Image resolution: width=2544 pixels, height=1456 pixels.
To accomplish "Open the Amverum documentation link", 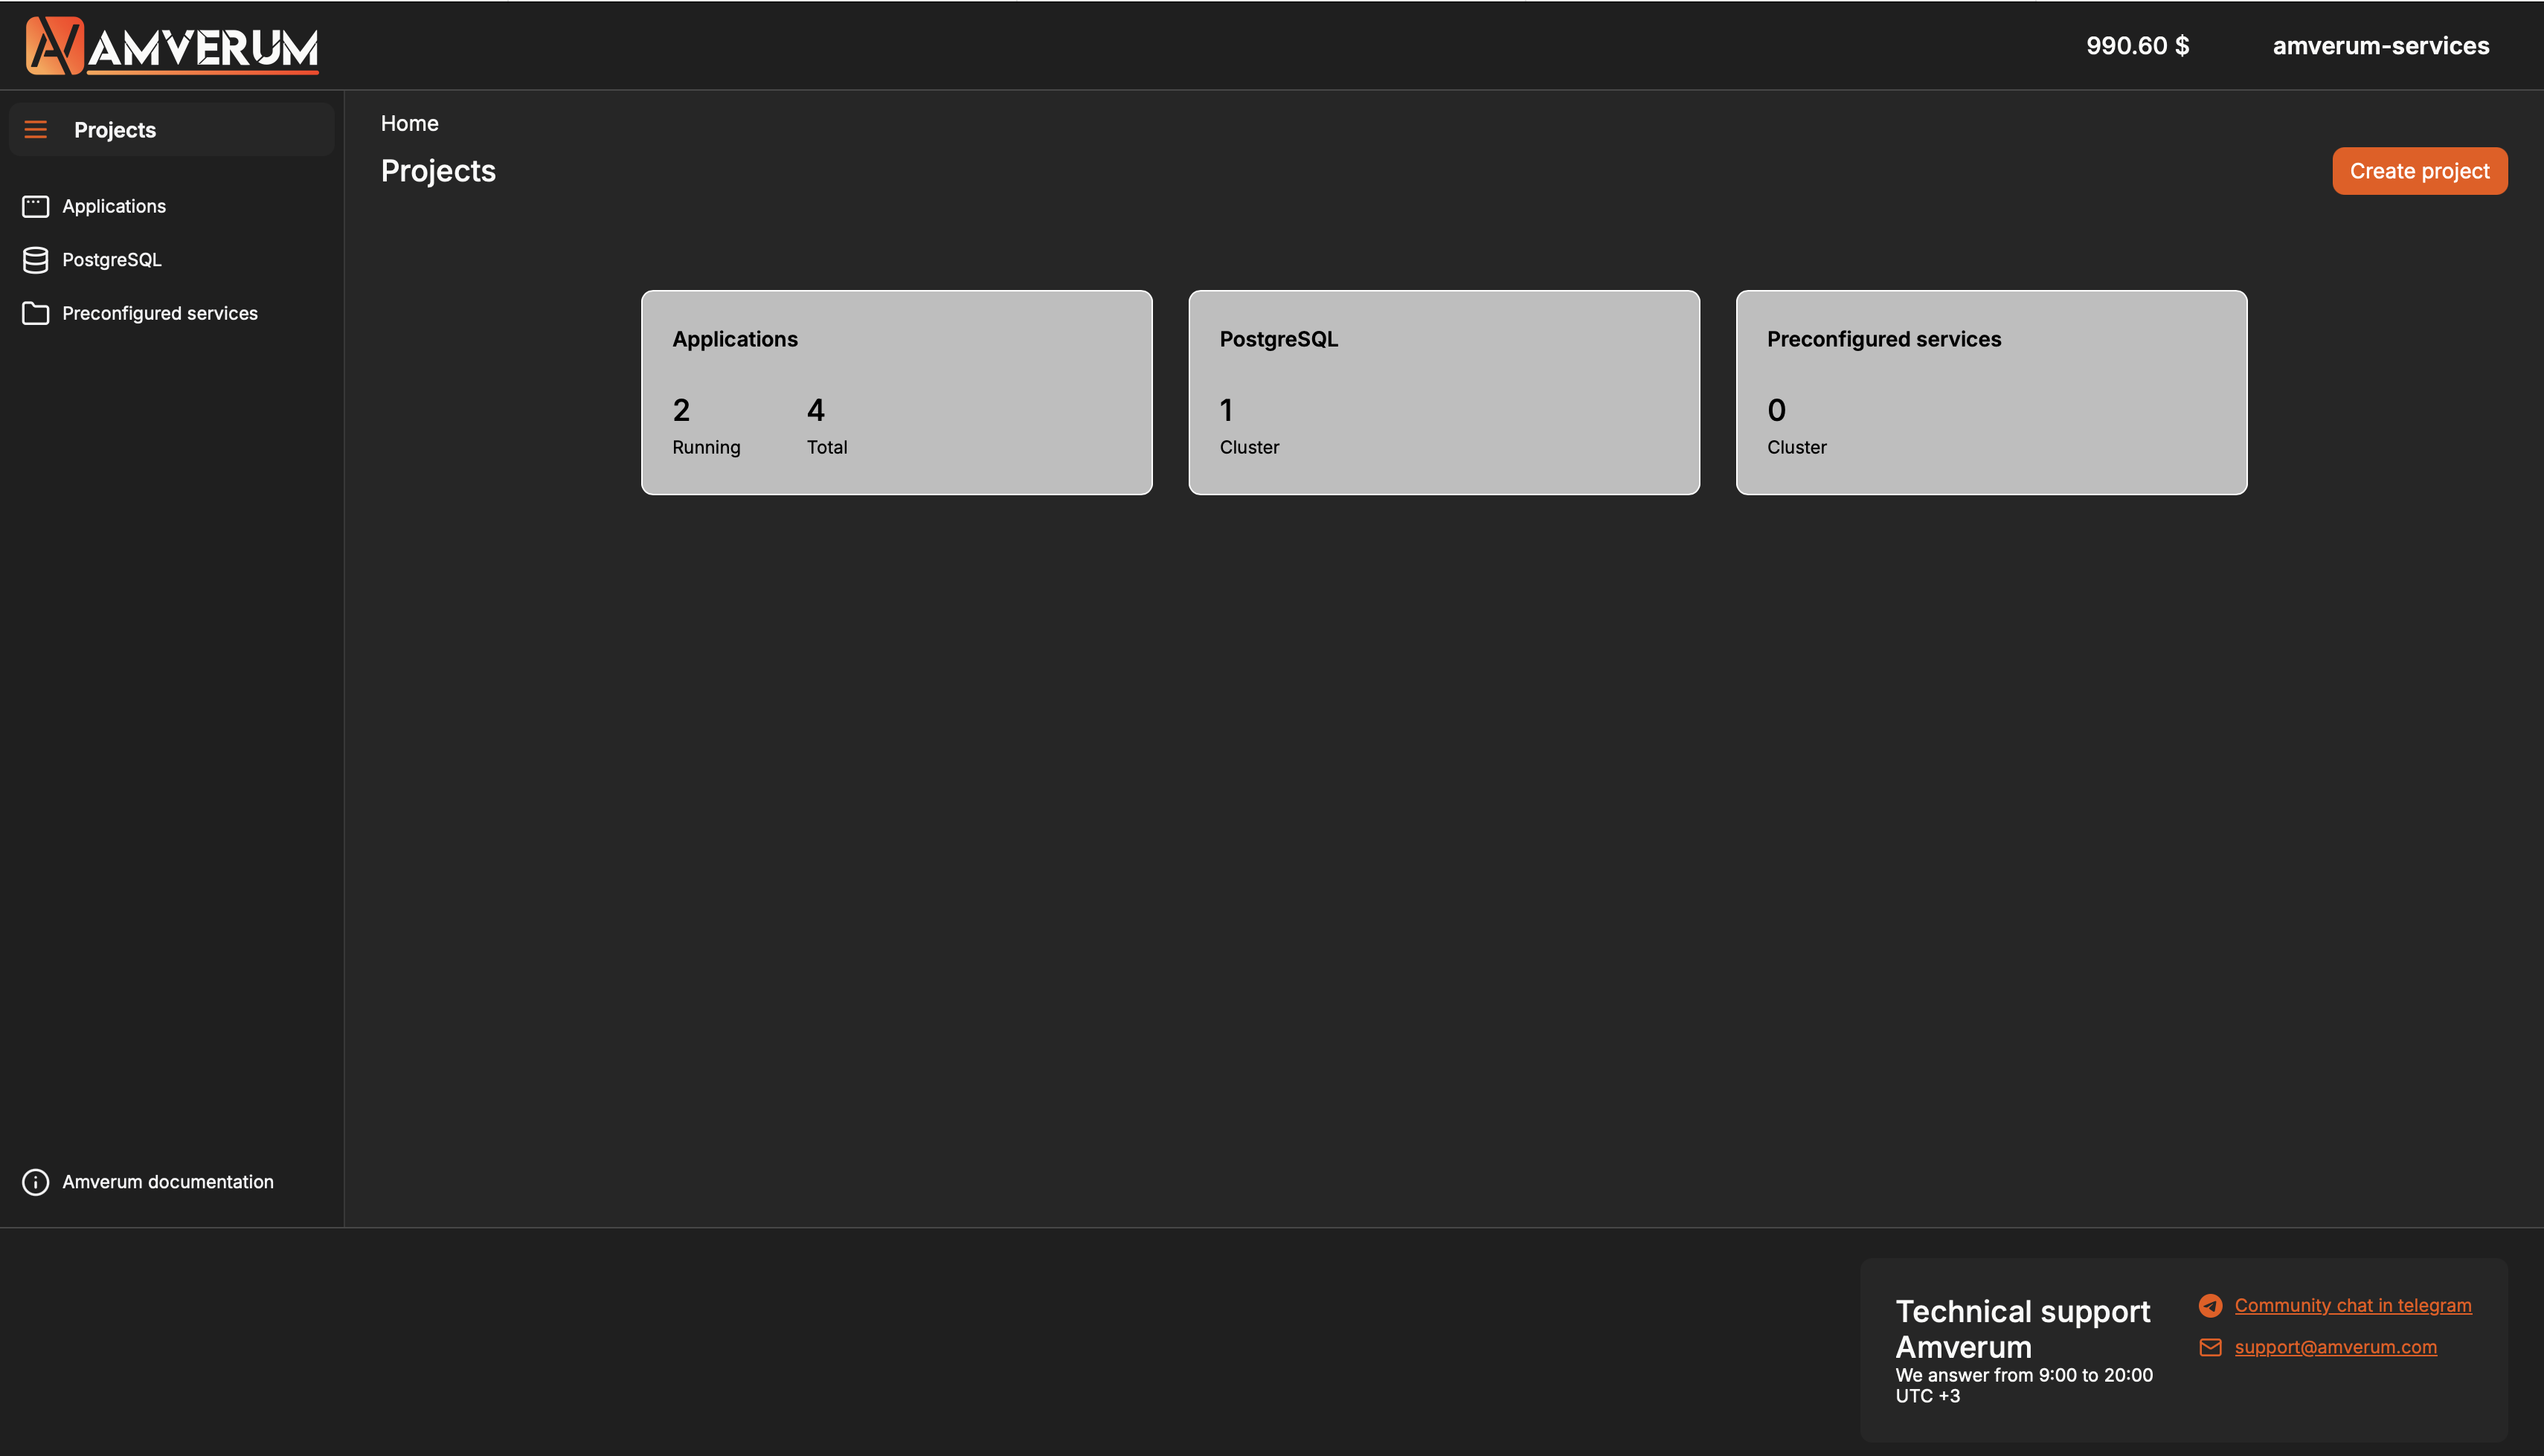I will coord(168,1182).
